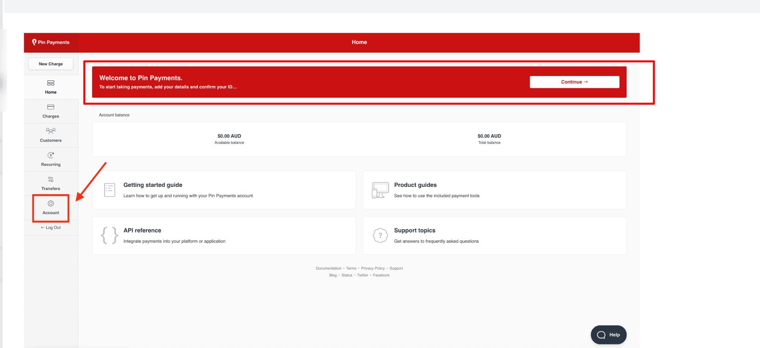The height and width of the screenshot is (348, 760).
Task: Open the Status footer link
Action: [x=347, y=276]
